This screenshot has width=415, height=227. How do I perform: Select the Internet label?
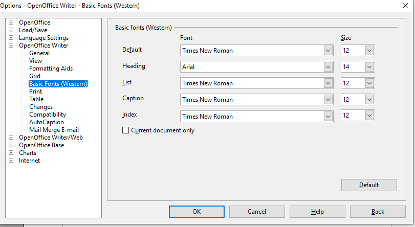(29, 161)
